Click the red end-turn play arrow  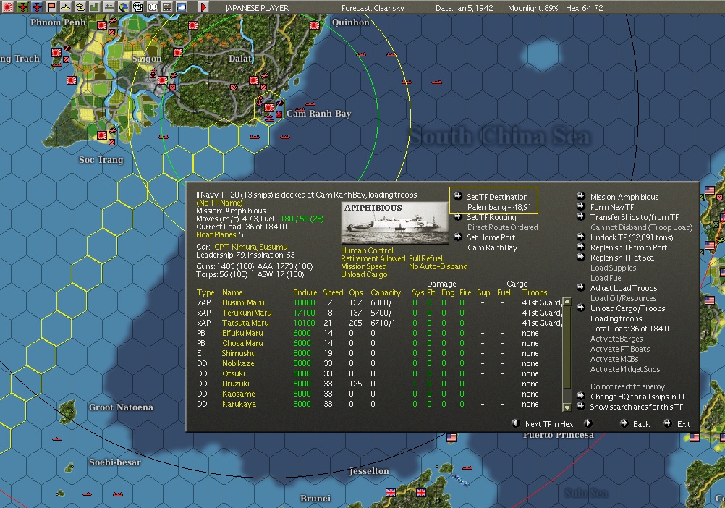[x=203, y=7]
